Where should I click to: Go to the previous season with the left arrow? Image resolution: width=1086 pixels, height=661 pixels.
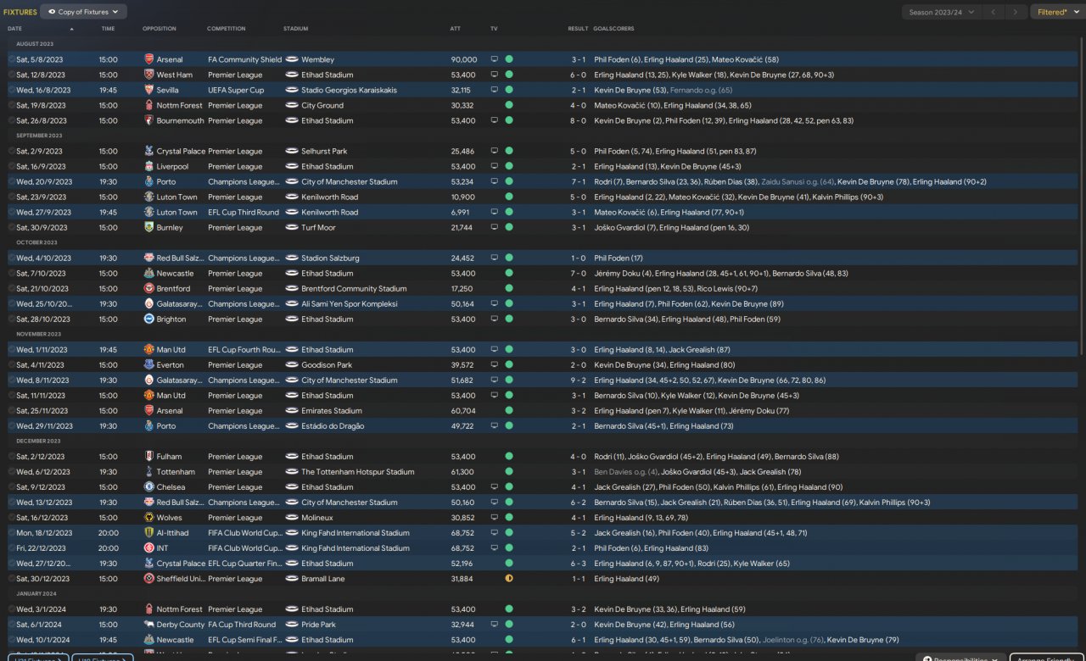tap(994, 12)
